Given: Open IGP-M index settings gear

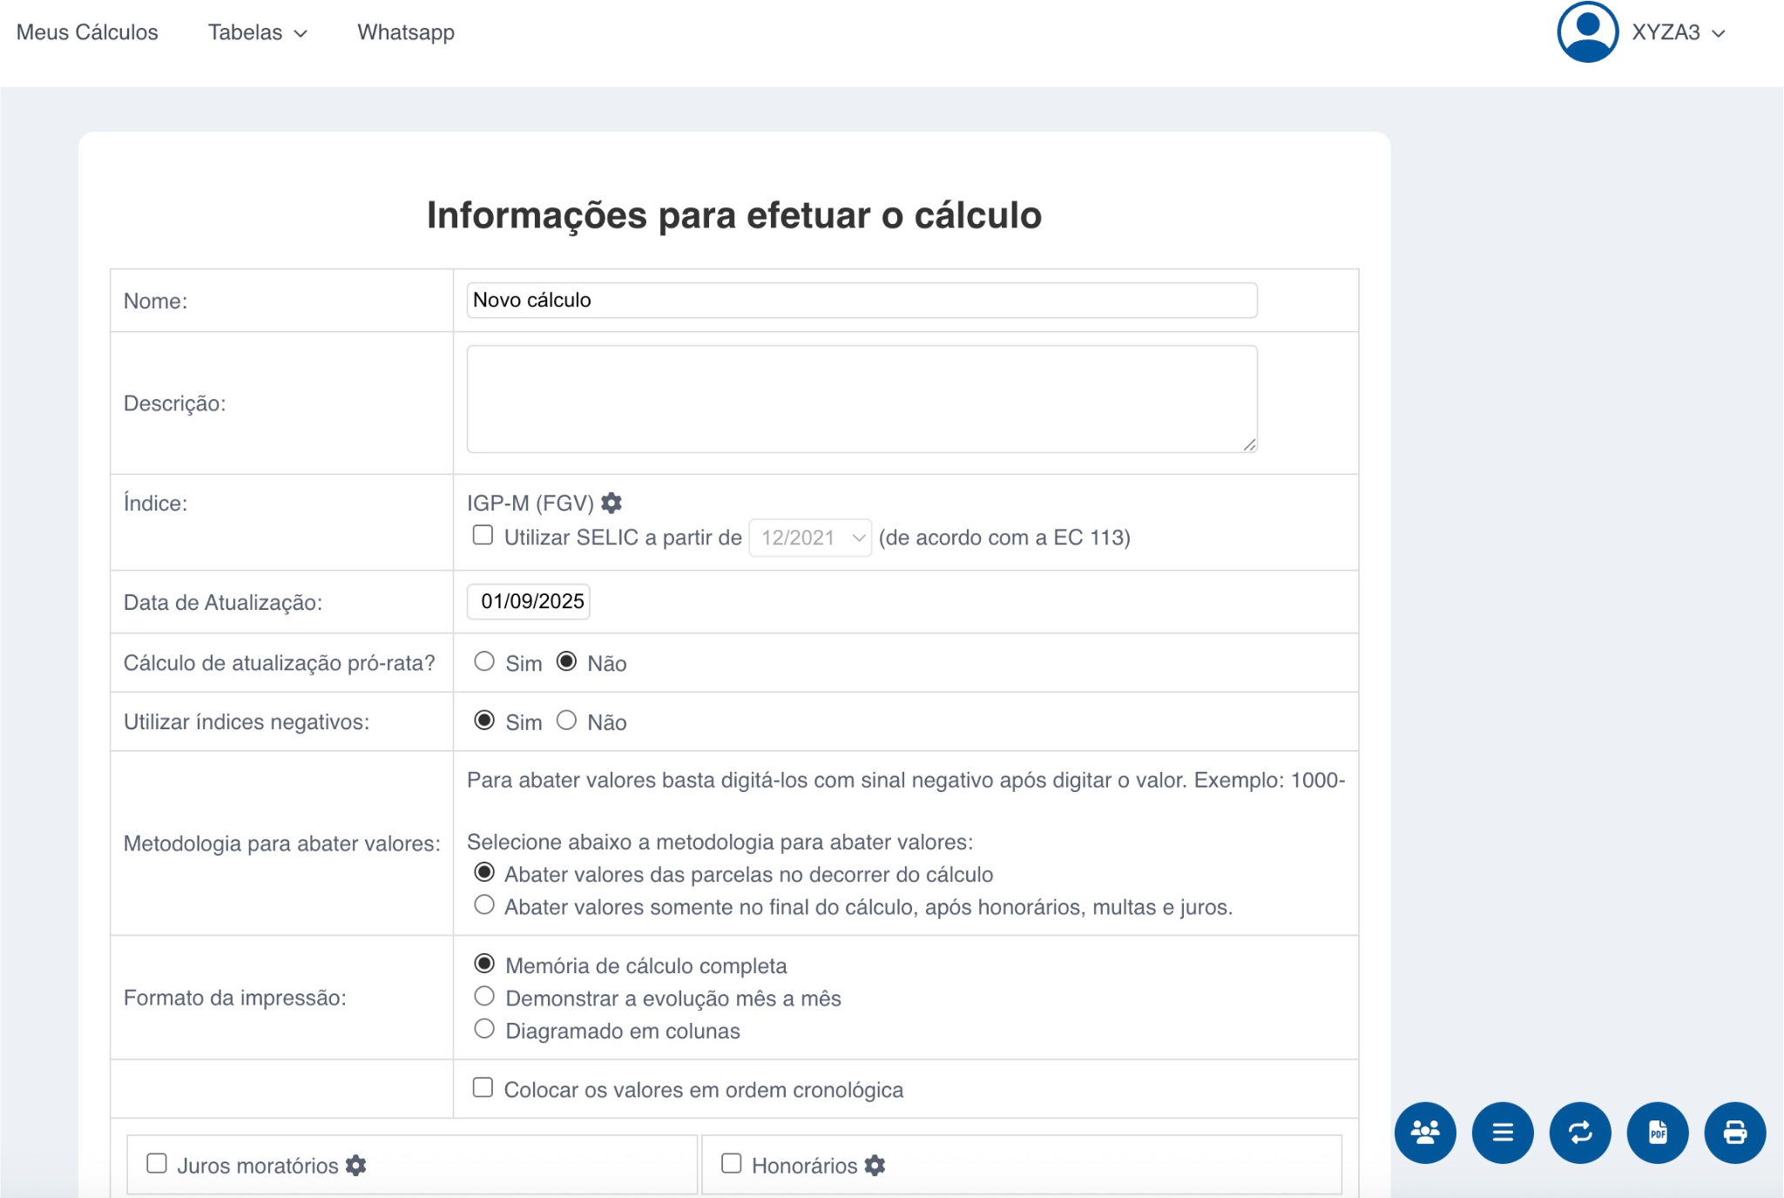Looking at the screenshot, I should pos(612,503).
